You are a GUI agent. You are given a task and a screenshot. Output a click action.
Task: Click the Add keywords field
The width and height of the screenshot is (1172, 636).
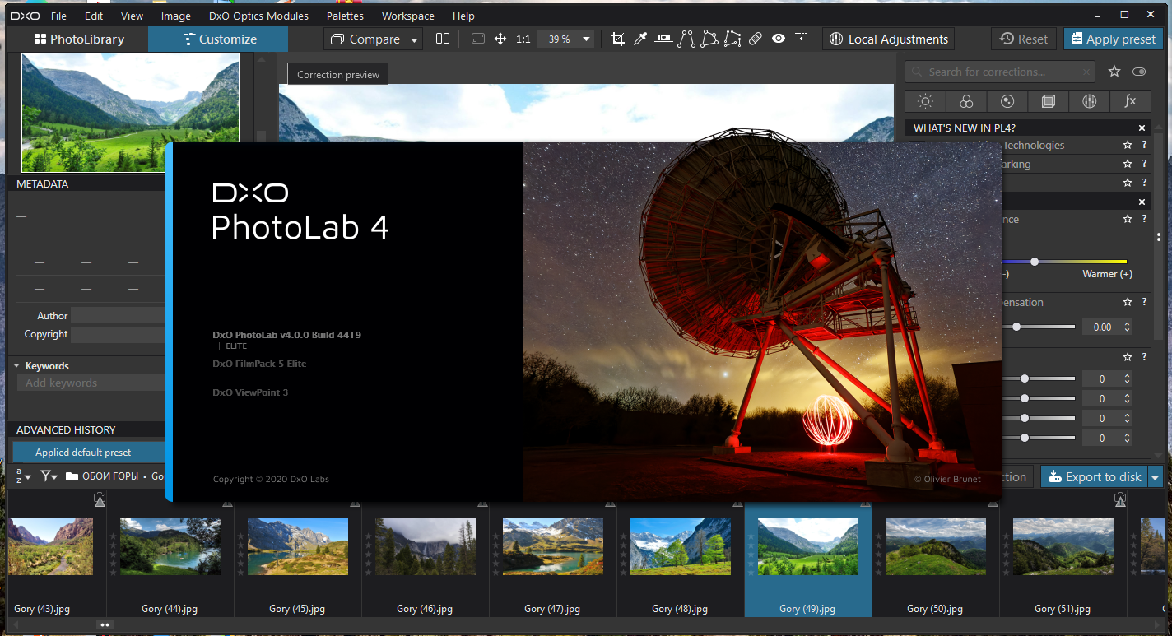click(91, 383)
